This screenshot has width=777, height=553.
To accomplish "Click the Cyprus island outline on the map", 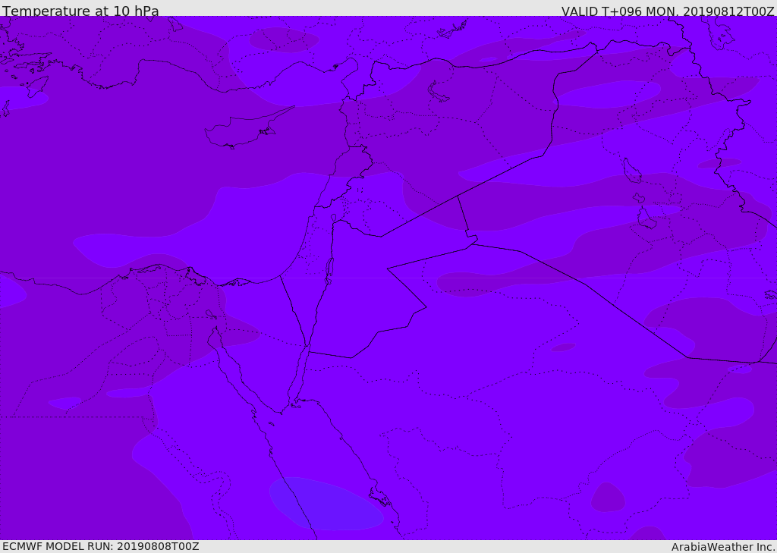I will click(248, 128).
